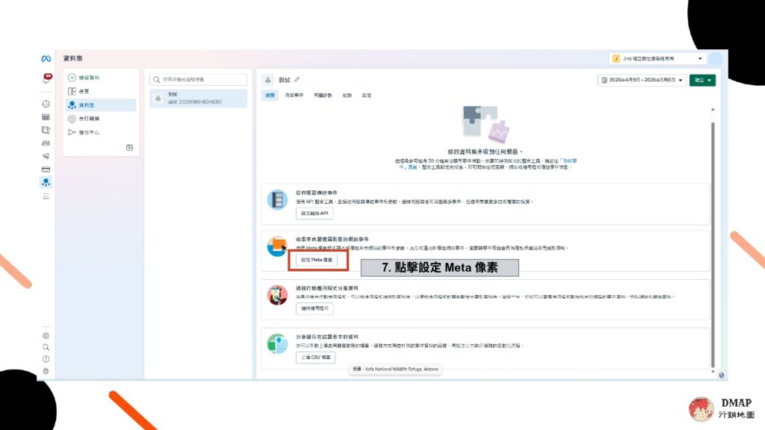
Task: Click the 你的資料集未收到任何動態 heading
Action: tap(484, 152)
